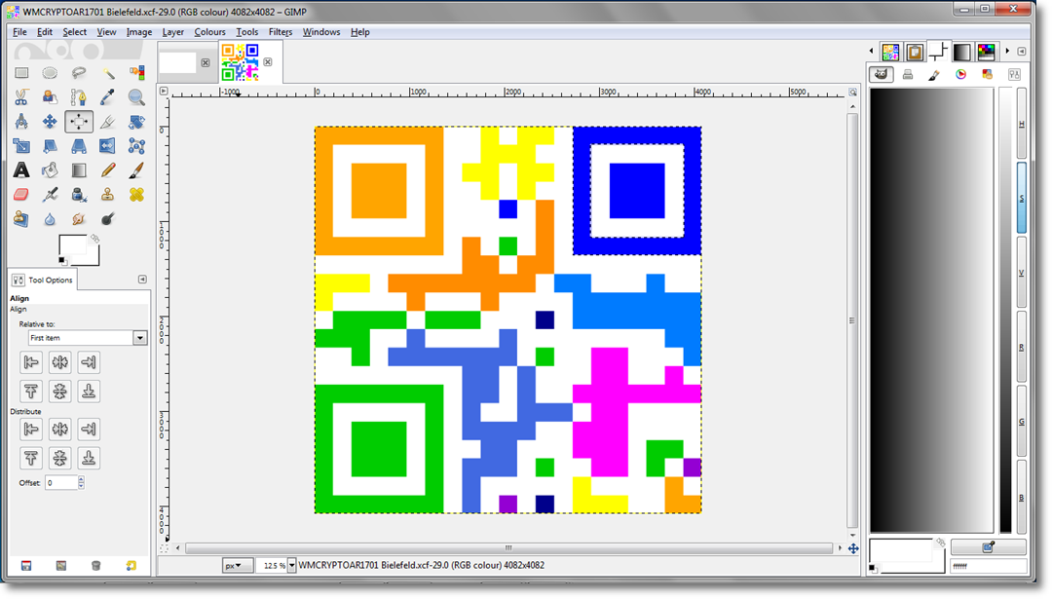The image size is (1052, 599).
Task: Select the G green channel button
Action: click(1022, 421)
